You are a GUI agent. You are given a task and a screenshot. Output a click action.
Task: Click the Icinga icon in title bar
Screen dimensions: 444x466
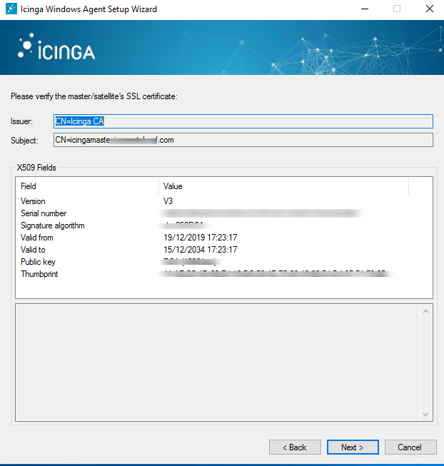pos(11,9)
